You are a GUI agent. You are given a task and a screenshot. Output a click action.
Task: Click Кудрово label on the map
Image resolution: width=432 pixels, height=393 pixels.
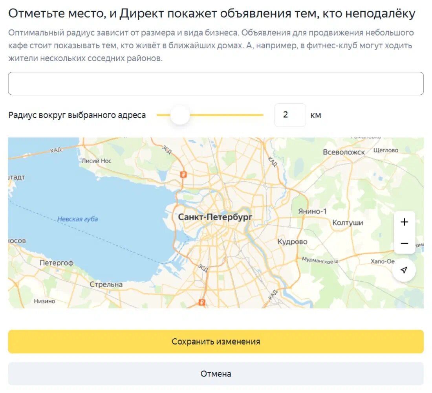(292, 242)
